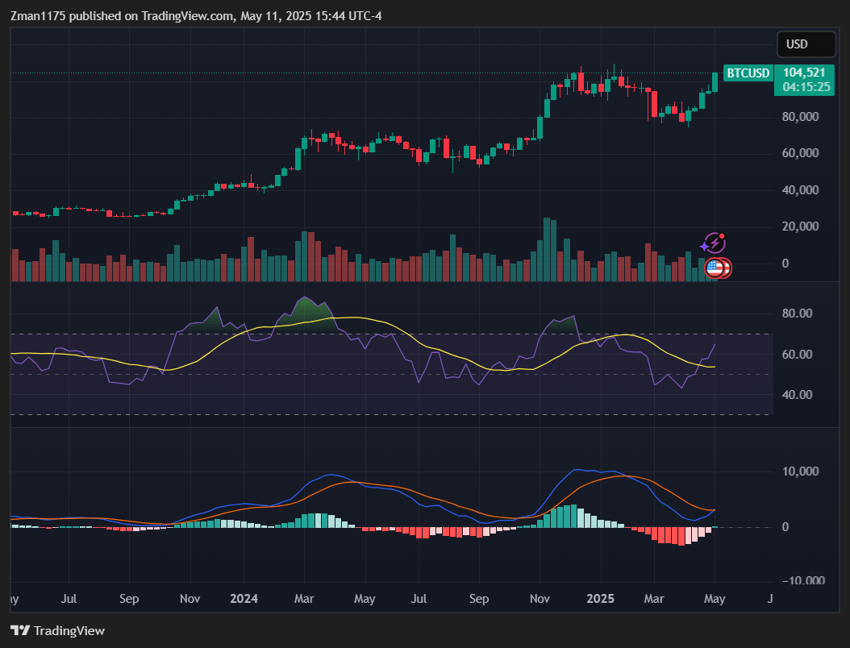Click the most recent candlestick on the chart
850x648 pixels.
point(715,81)
